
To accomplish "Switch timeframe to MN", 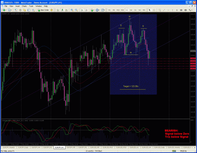I will pyautogui.click(x=144, y=10).
